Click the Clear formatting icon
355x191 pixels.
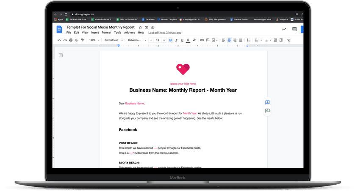(x=289, y=40)
